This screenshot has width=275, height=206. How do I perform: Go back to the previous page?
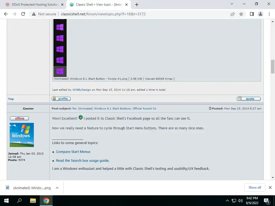pyautogui.click(x=6, y=14)
